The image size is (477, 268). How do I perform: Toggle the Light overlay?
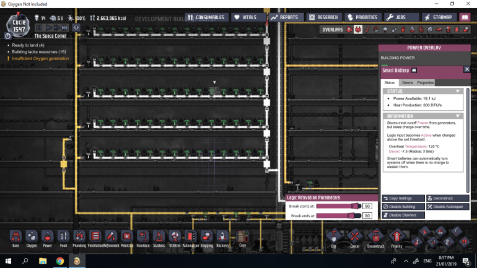click(385, 30)
